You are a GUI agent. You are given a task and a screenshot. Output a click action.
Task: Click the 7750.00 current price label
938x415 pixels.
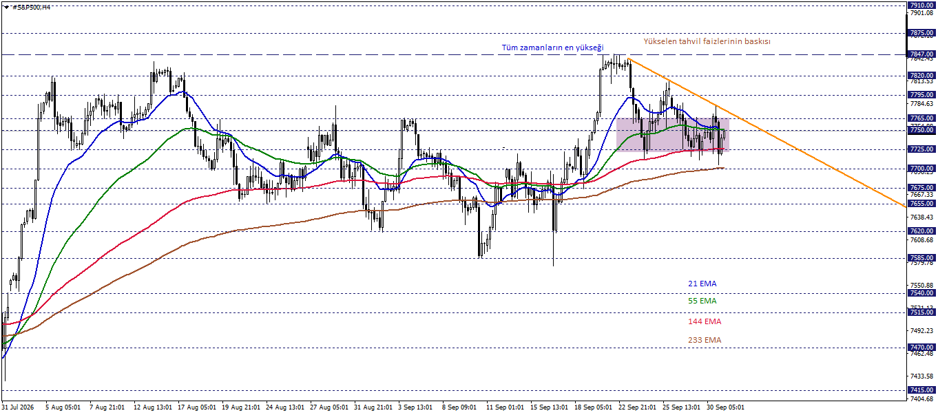(x=922, y=129)
